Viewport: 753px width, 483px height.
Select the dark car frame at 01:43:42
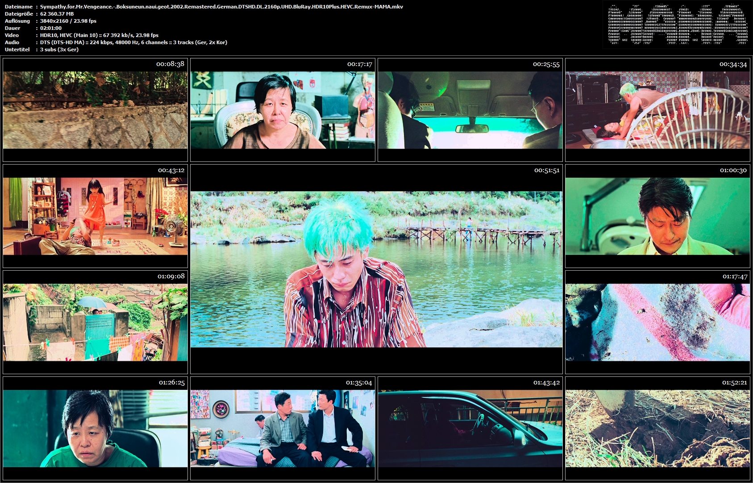(470, 428)
